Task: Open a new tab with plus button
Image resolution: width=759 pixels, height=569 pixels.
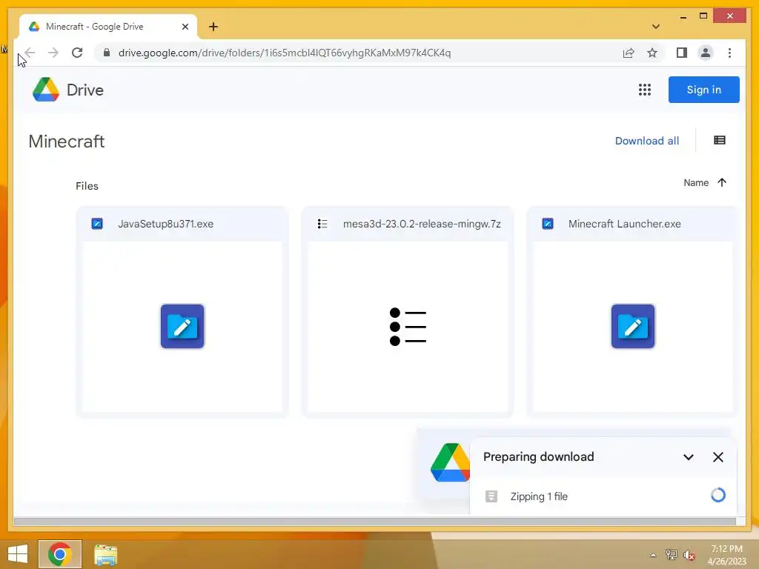Action: point(213,27)
